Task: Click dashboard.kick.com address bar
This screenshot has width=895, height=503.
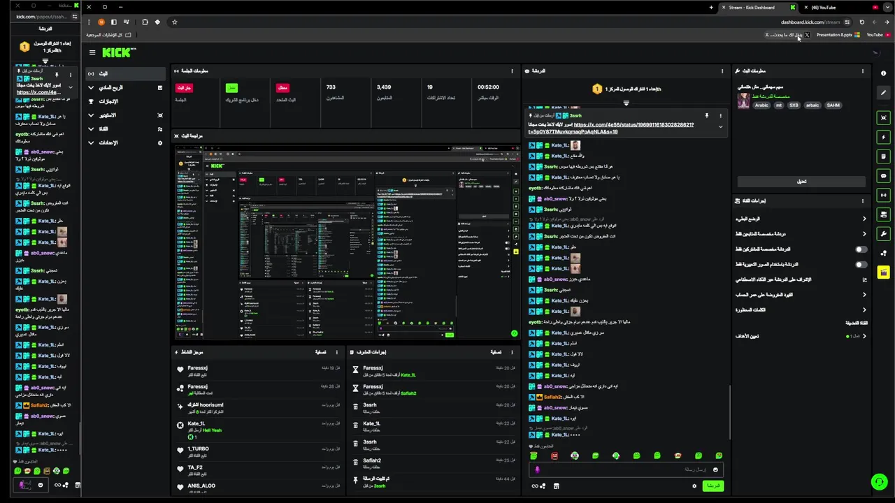Action: tap(810, 22)
